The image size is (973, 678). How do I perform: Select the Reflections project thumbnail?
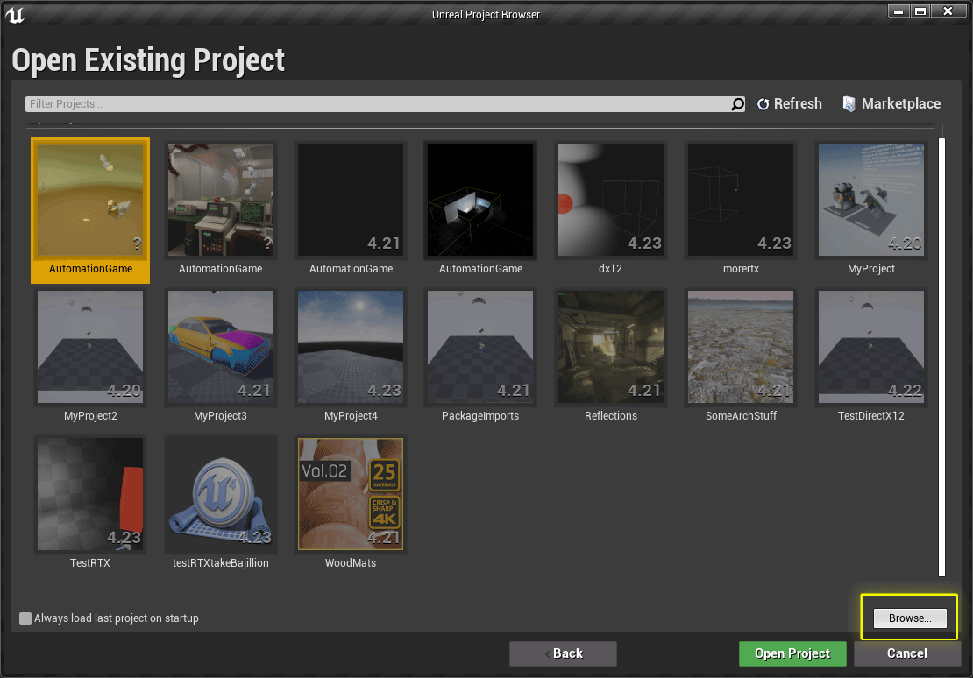(x=611, y=347)
